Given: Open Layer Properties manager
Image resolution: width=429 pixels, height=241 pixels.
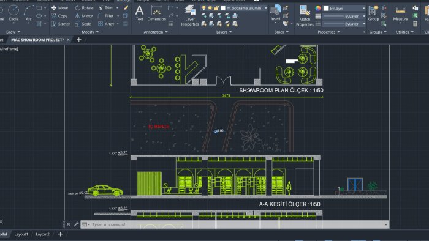Looking at the screenshot, I should coord(190,15).
